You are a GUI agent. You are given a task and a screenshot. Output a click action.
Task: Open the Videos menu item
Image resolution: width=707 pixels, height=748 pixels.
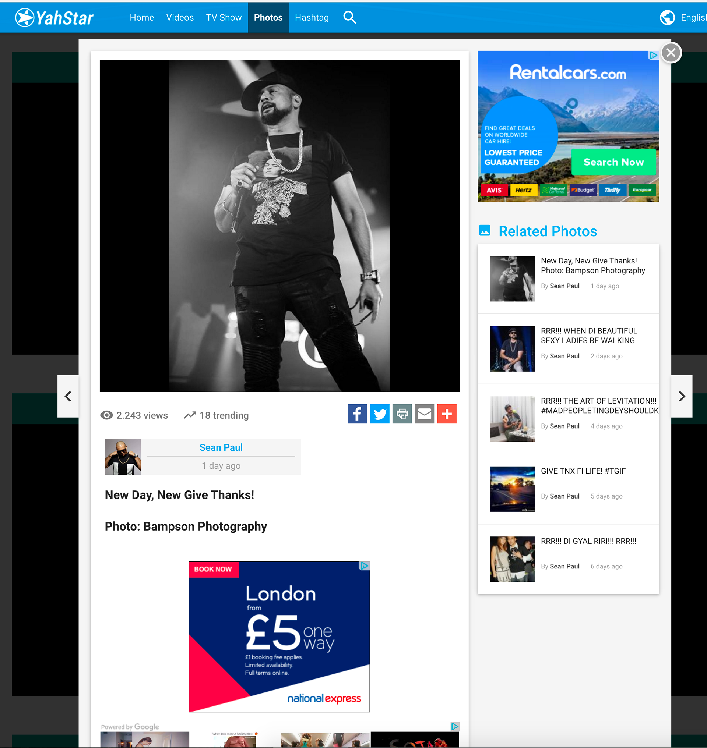pos(180,17)
